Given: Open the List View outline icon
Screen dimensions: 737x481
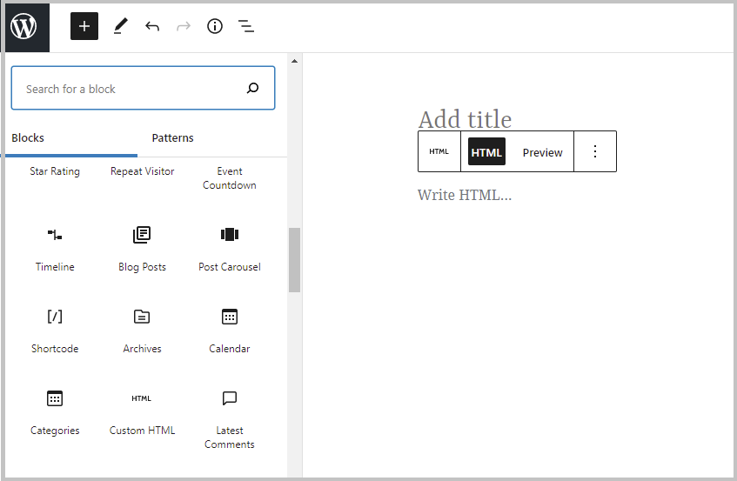Looking at the screenshot, I should coord(246,26).
